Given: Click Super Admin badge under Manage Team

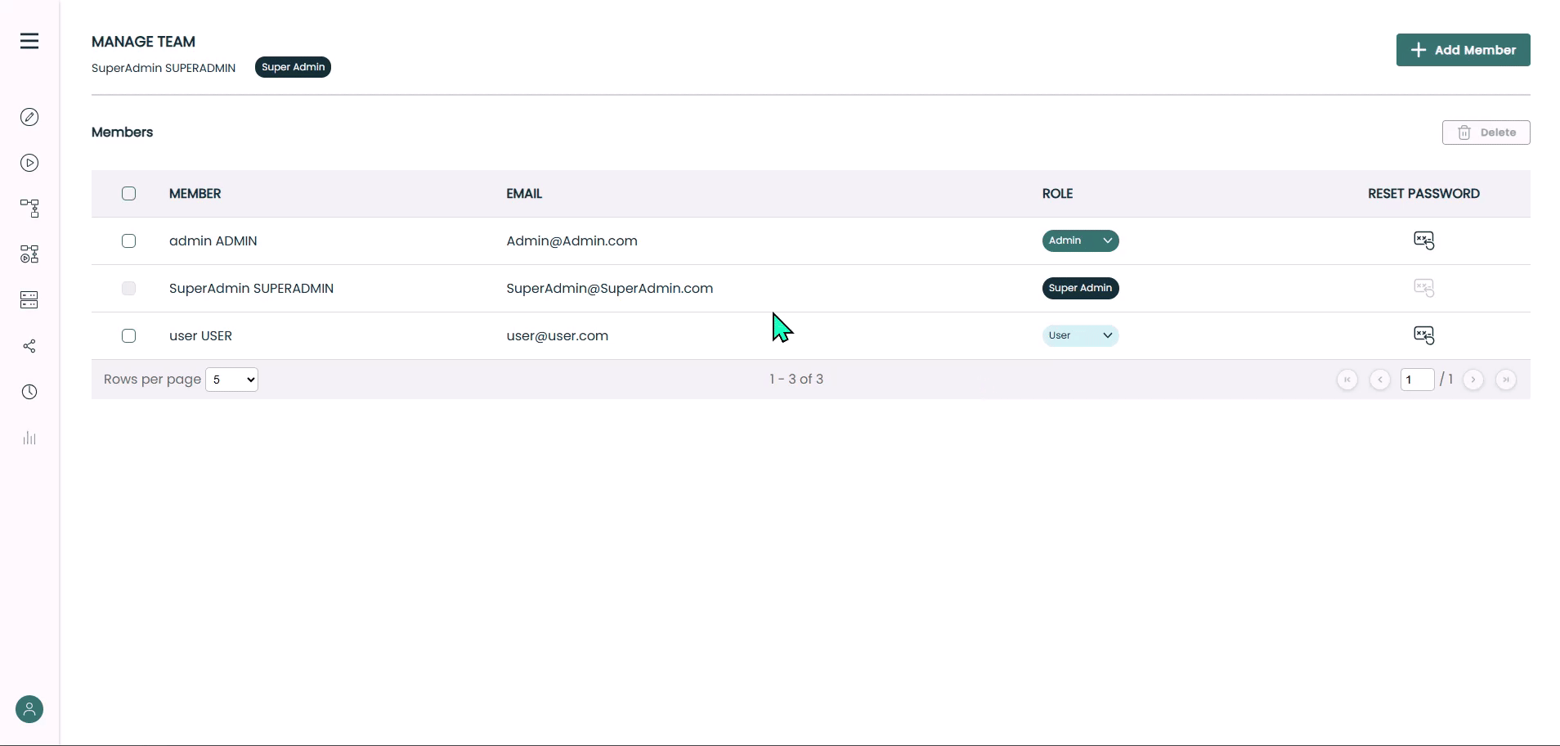Looking at the screenshot, I should tap(293, 67).
